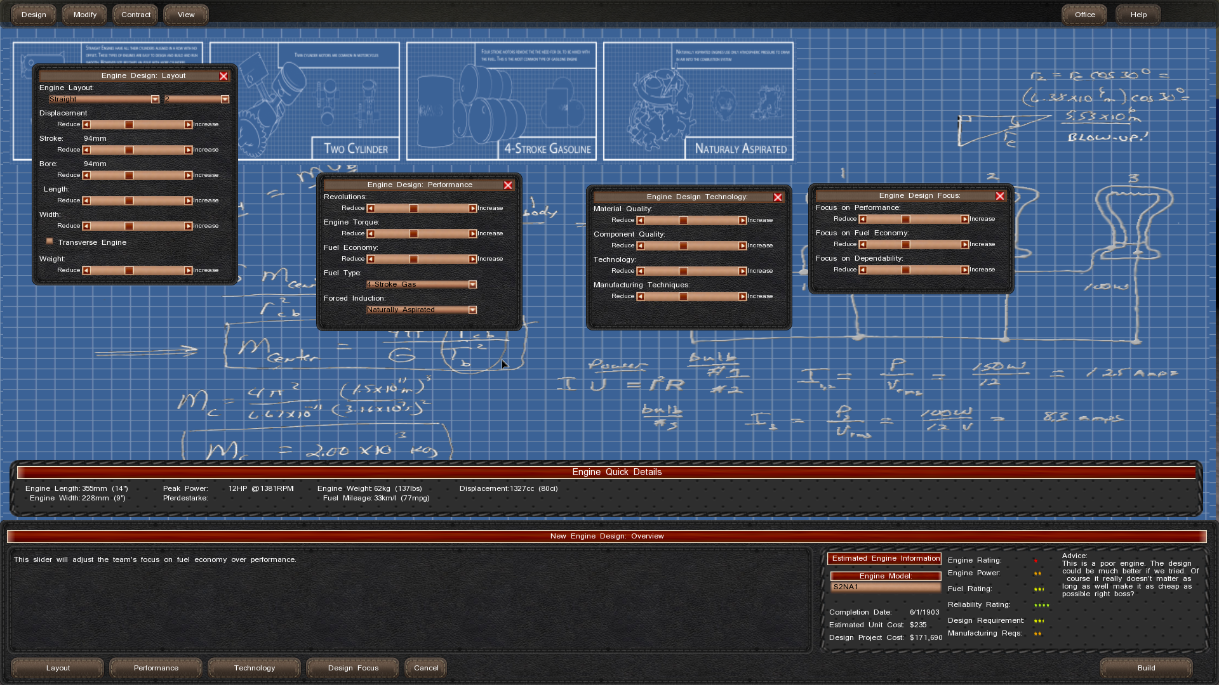
Task: Click Engine Torque slider's left reduce arrow
Action: 371,234
